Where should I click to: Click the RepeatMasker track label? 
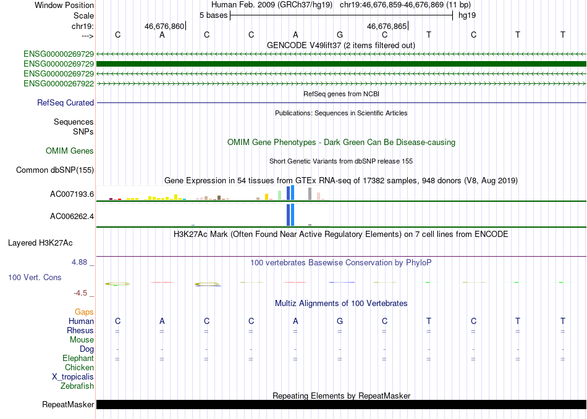pos(68,404)
